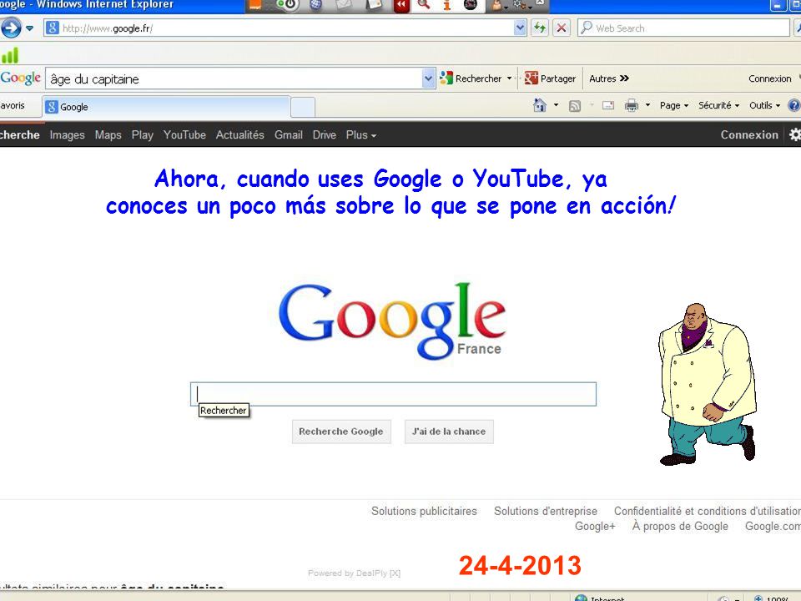Screen dimensions: 801x601
Task: Open Drive in Google navigation bar
Action: (324, 135)
